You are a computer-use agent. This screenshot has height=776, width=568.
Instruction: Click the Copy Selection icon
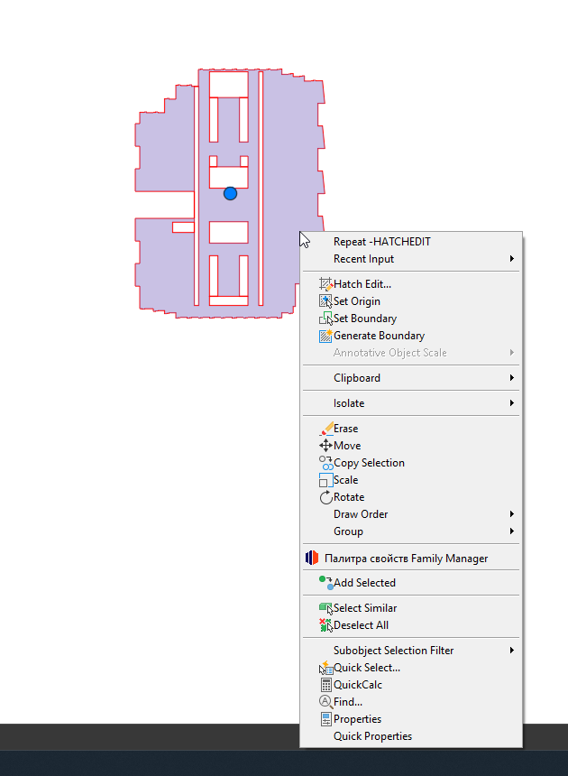[x=325, y=463]
